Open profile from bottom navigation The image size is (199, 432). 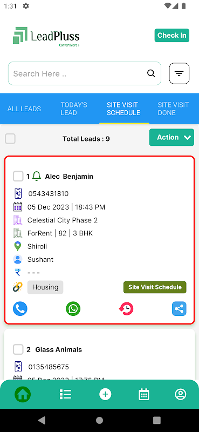[x=181, y=395]
